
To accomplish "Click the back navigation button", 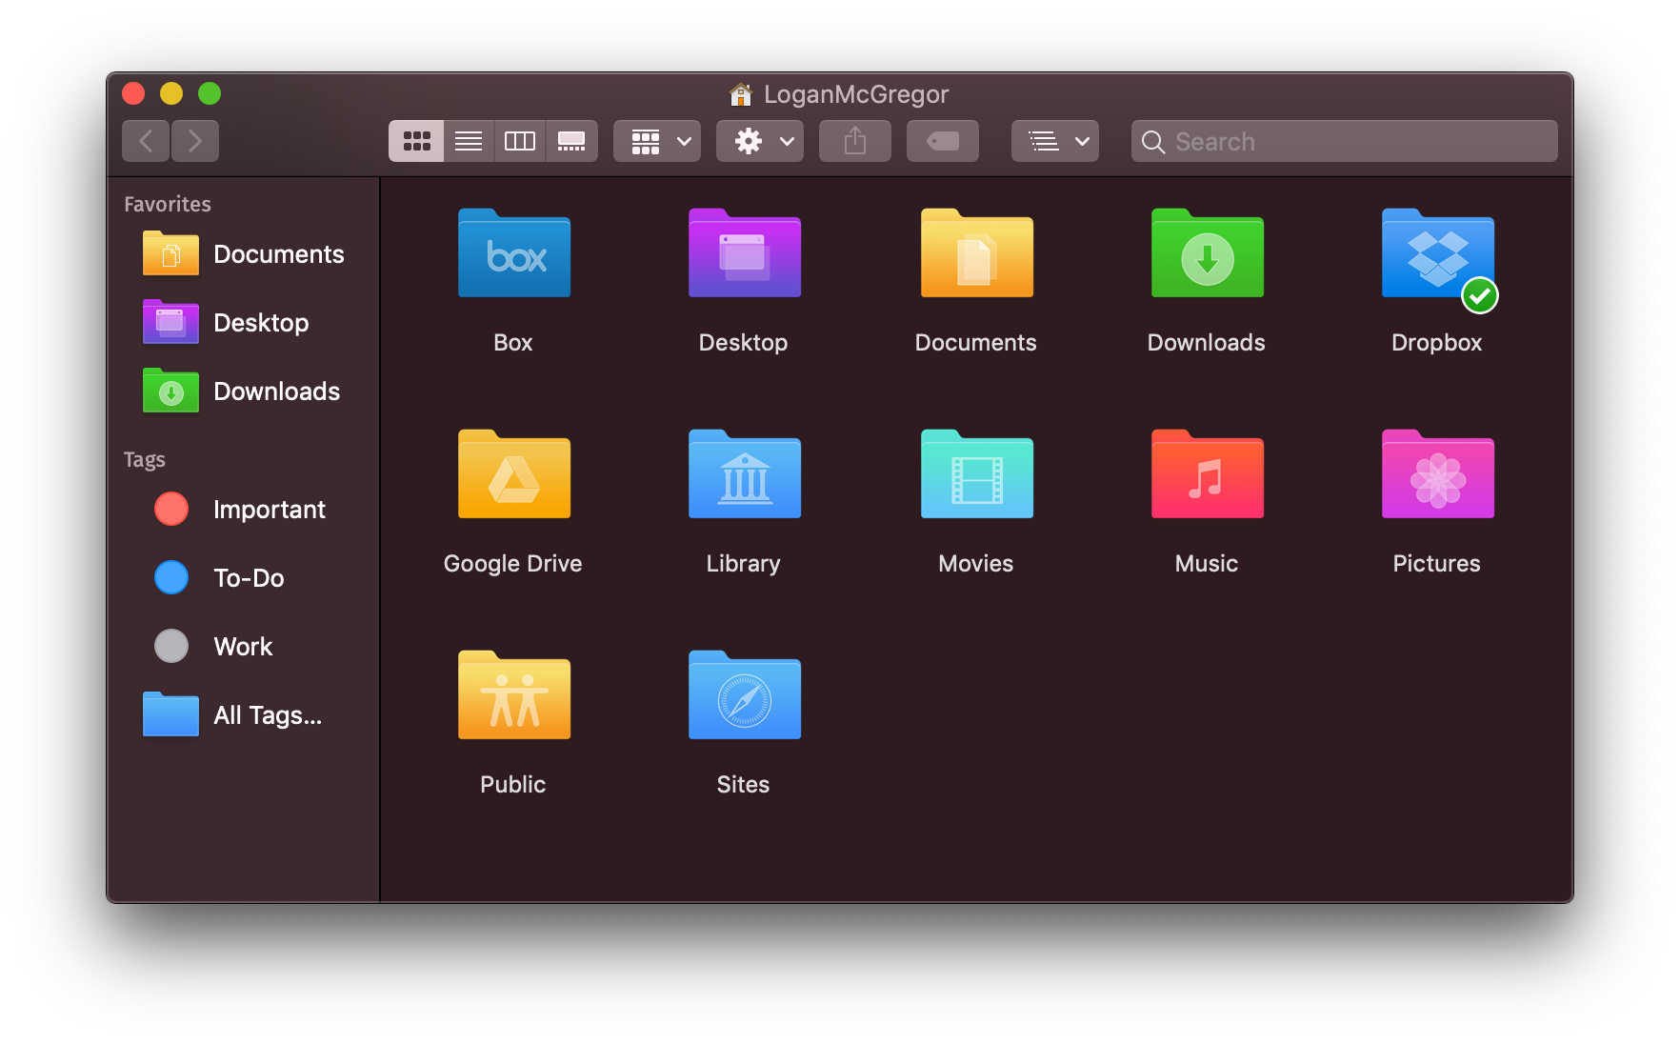I will [145, 140].
